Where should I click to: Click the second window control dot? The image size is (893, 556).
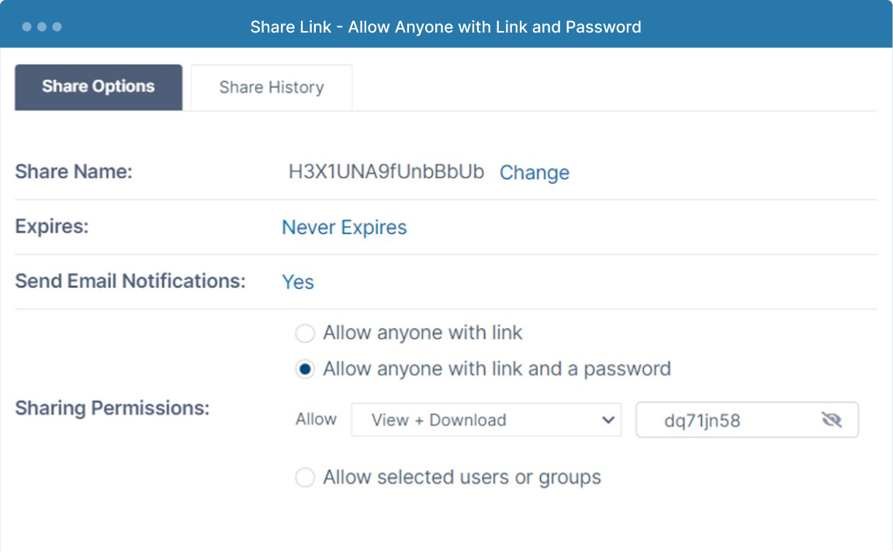click(x=42, y=26)
